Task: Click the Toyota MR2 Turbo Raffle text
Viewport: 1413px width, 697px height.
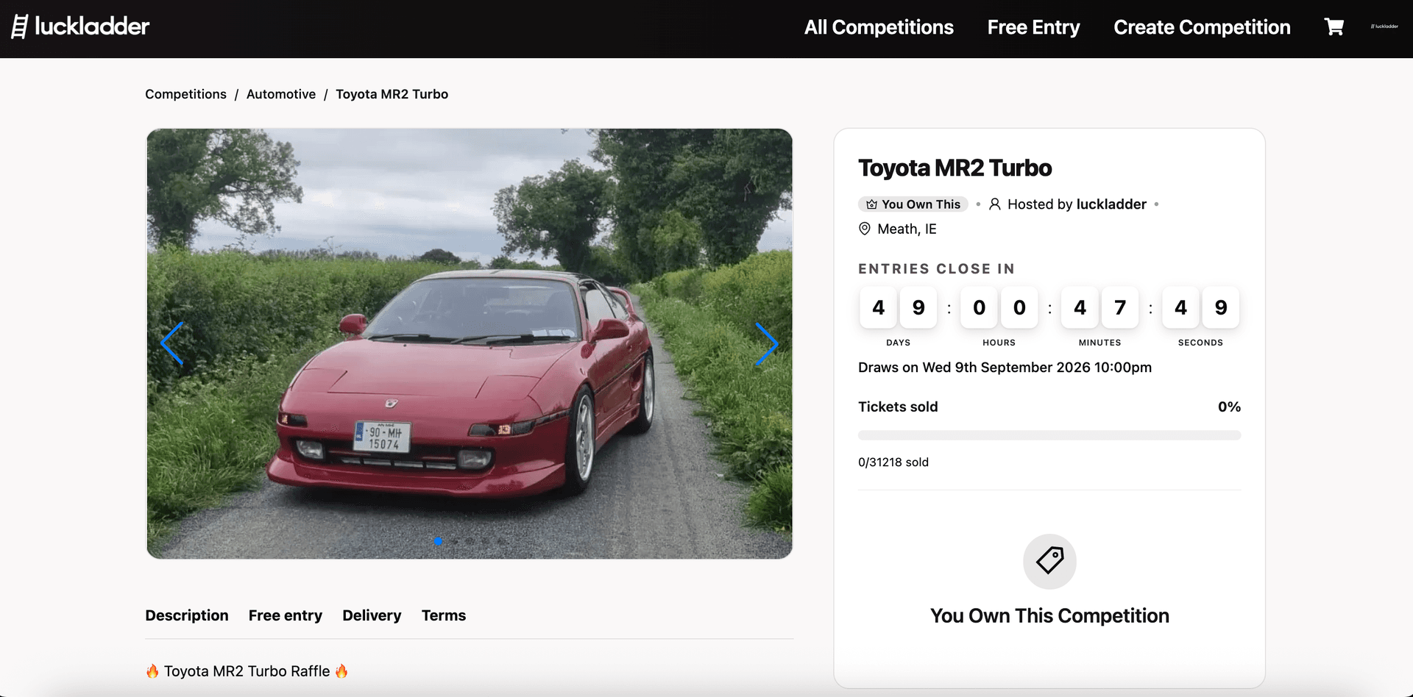Action: [x=247, y=671]
